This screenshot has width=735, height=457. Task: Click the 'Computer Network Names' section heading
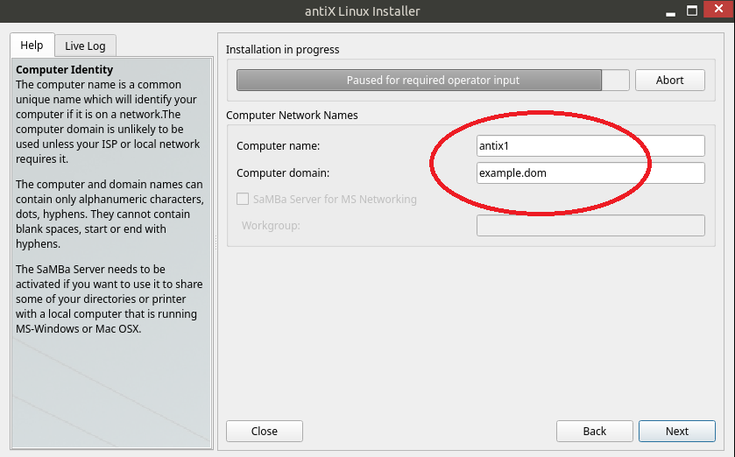(x=292, y=115)
